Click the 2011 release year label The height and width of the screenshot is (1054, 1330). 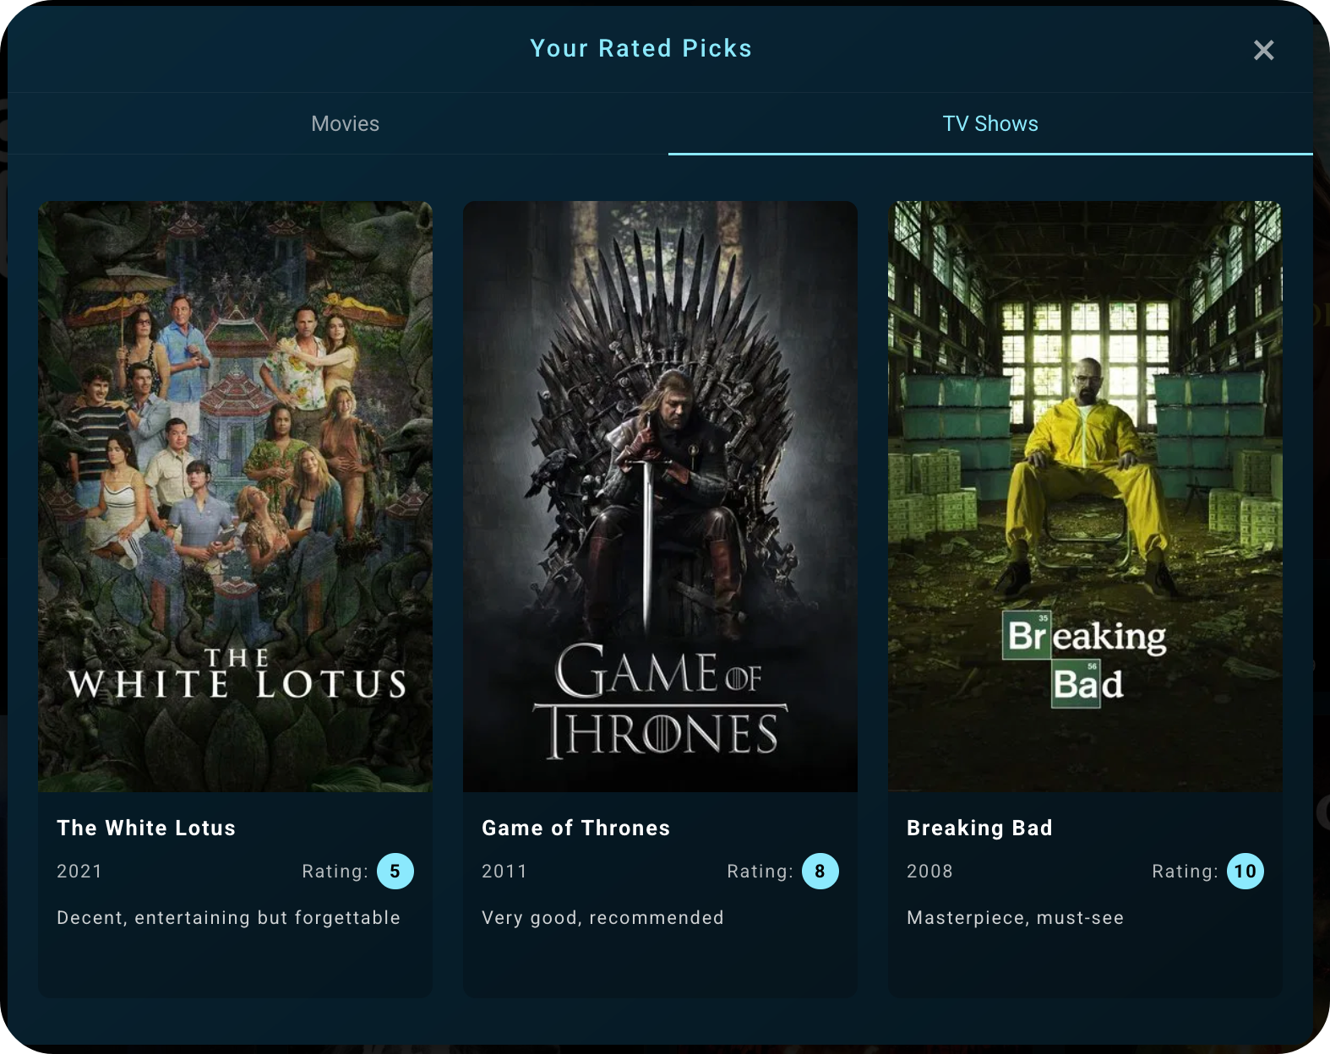[504, 872]
